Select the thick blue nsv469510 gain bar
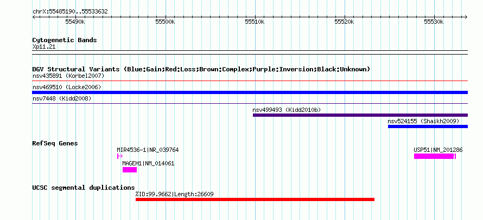The width and height of the screenshot is (483, 220). 250,92
